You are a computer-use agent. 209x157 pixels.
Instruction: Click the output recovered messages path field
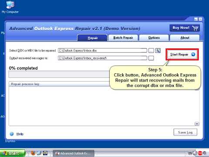[x=102, y=58]
